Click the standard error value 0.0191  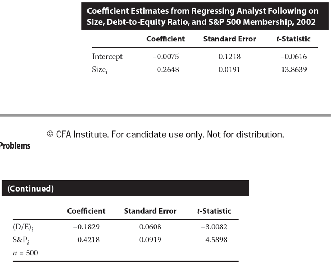(x=229, y=69)
